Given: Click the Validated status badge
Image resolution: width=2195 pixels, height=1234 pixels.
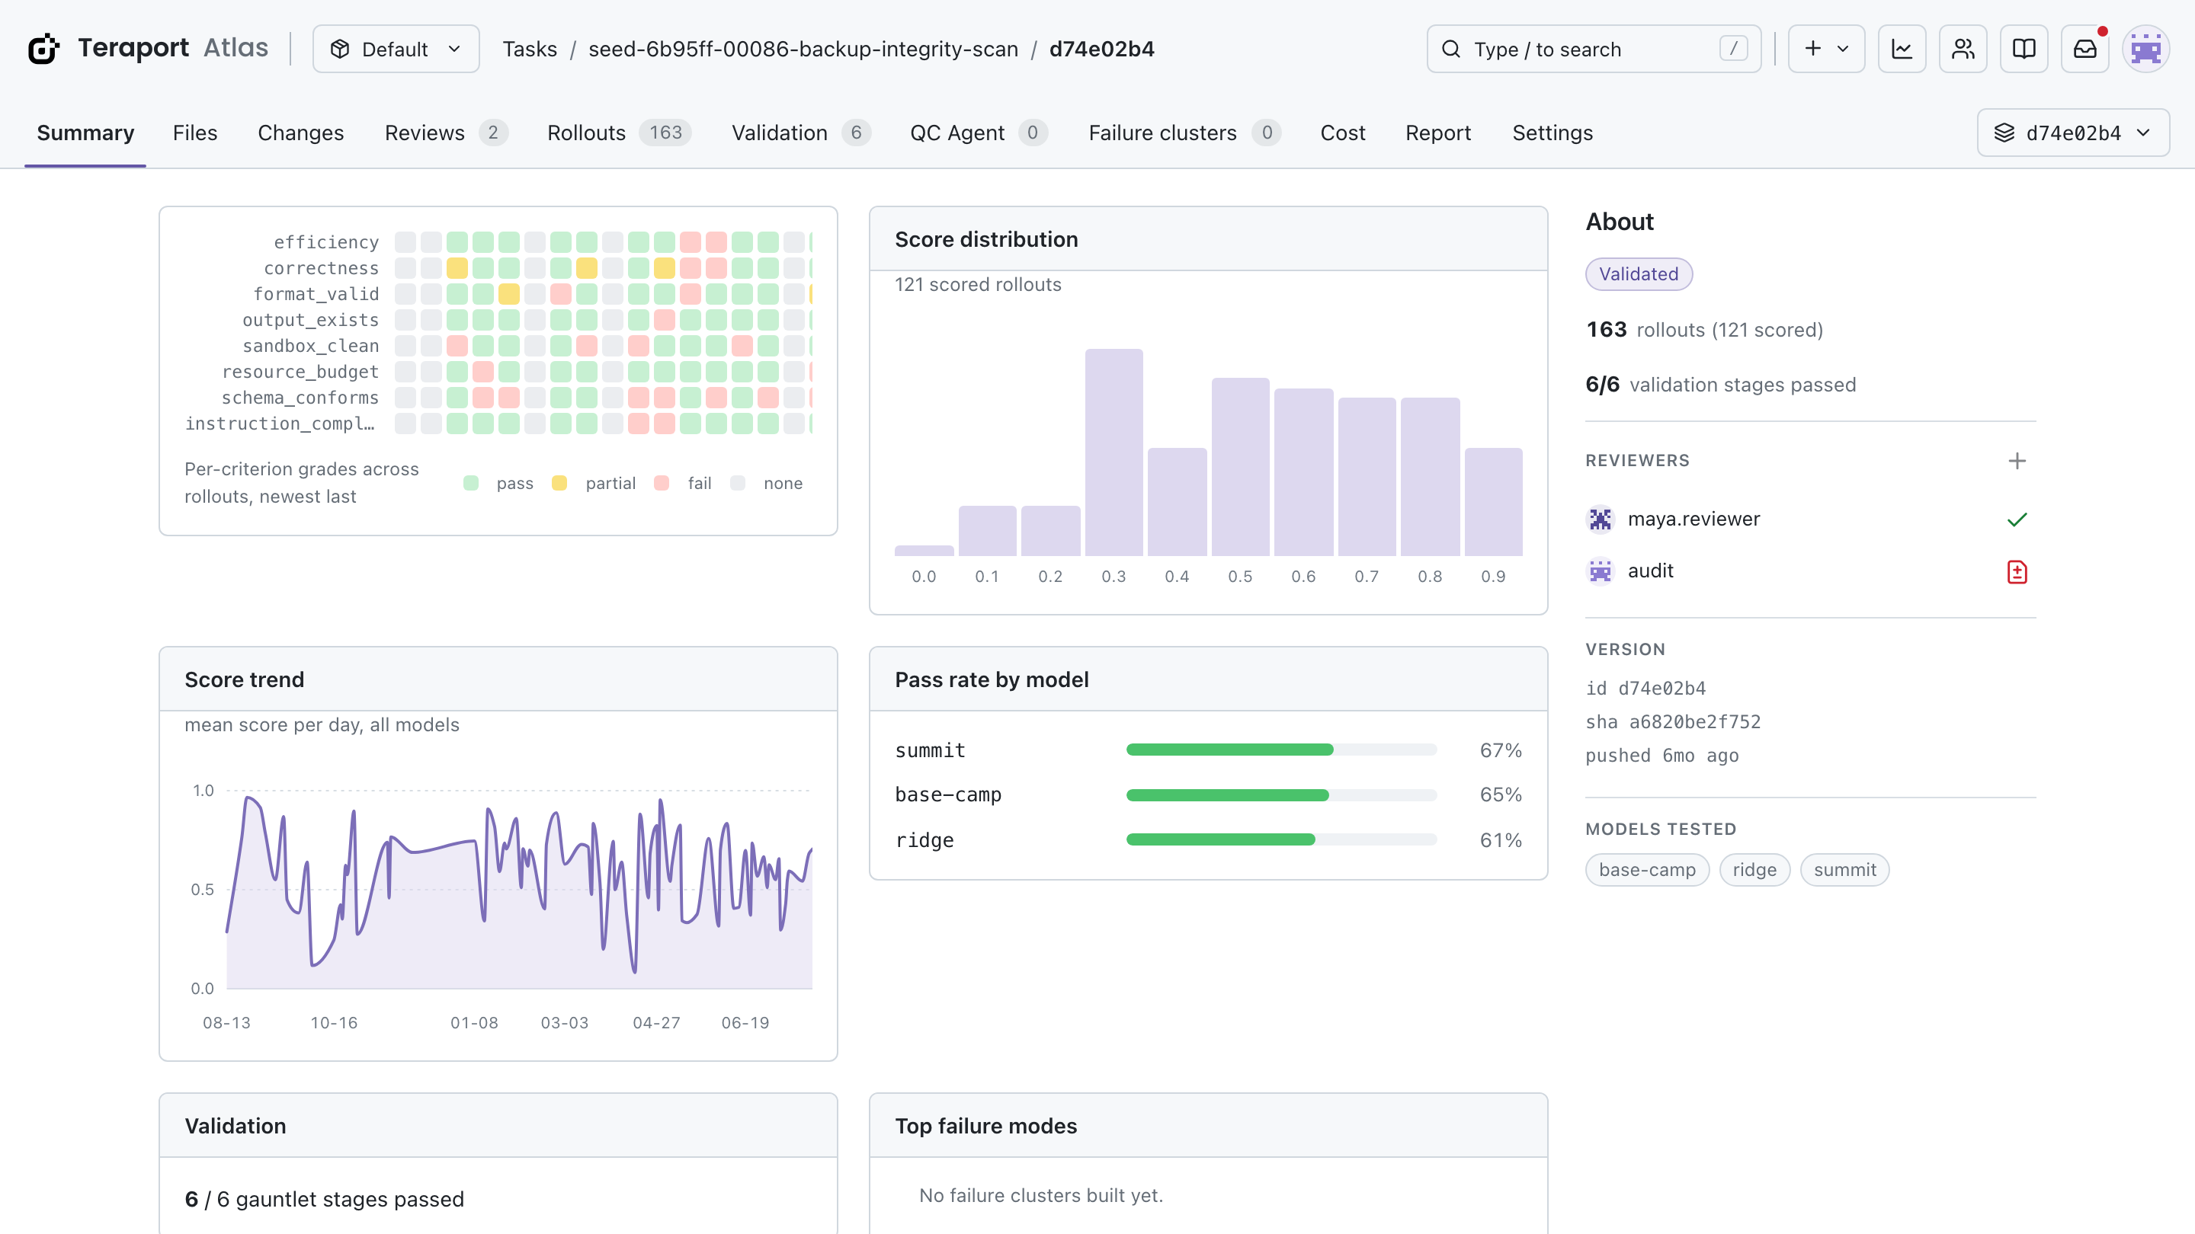Looking at the screenshot, I should click(x=1639, y=274).
